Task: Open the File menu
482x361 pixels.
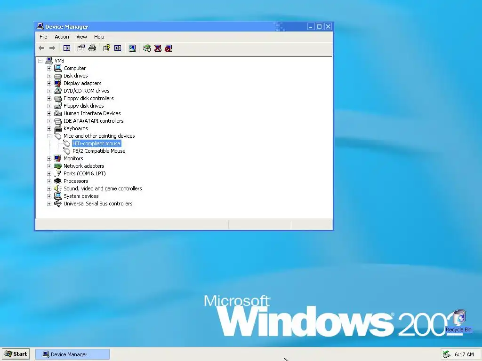Action: [43, 37]
